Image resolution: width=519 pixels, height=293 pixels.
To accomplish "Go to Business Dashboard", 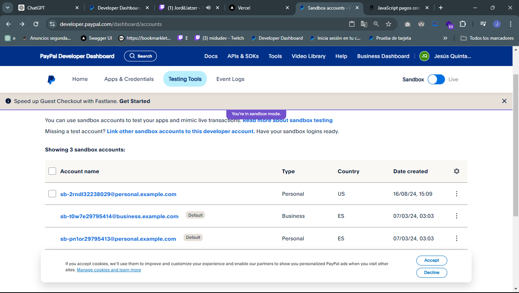I will 383,56.
